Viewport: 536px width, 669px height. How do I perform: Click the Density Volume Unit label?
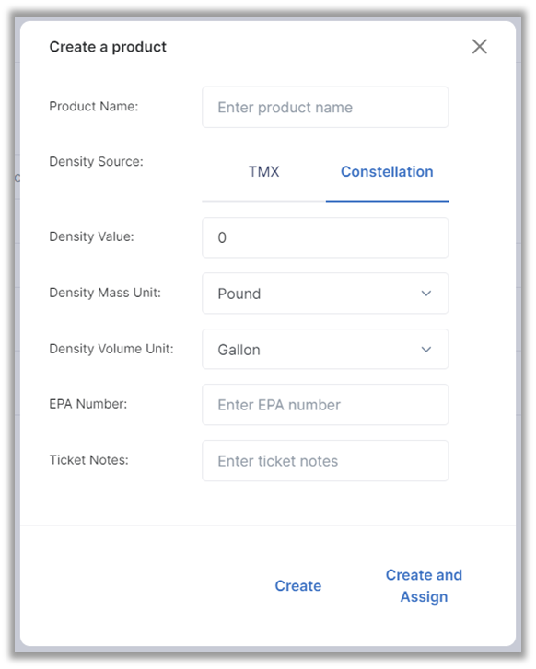pos(111,349)
